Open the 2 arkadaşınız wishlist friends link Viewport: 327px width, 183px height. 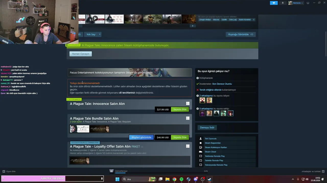coord(206,96)
